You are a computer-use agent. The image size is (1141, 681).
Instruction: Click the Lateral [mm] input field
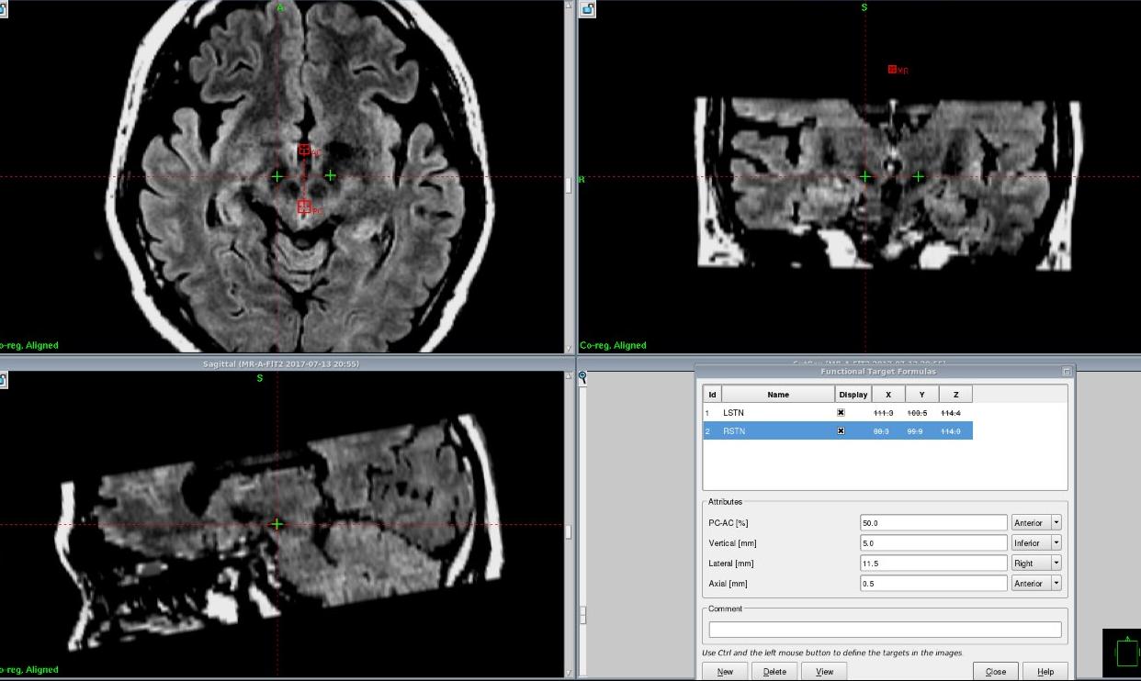point(933,564)
